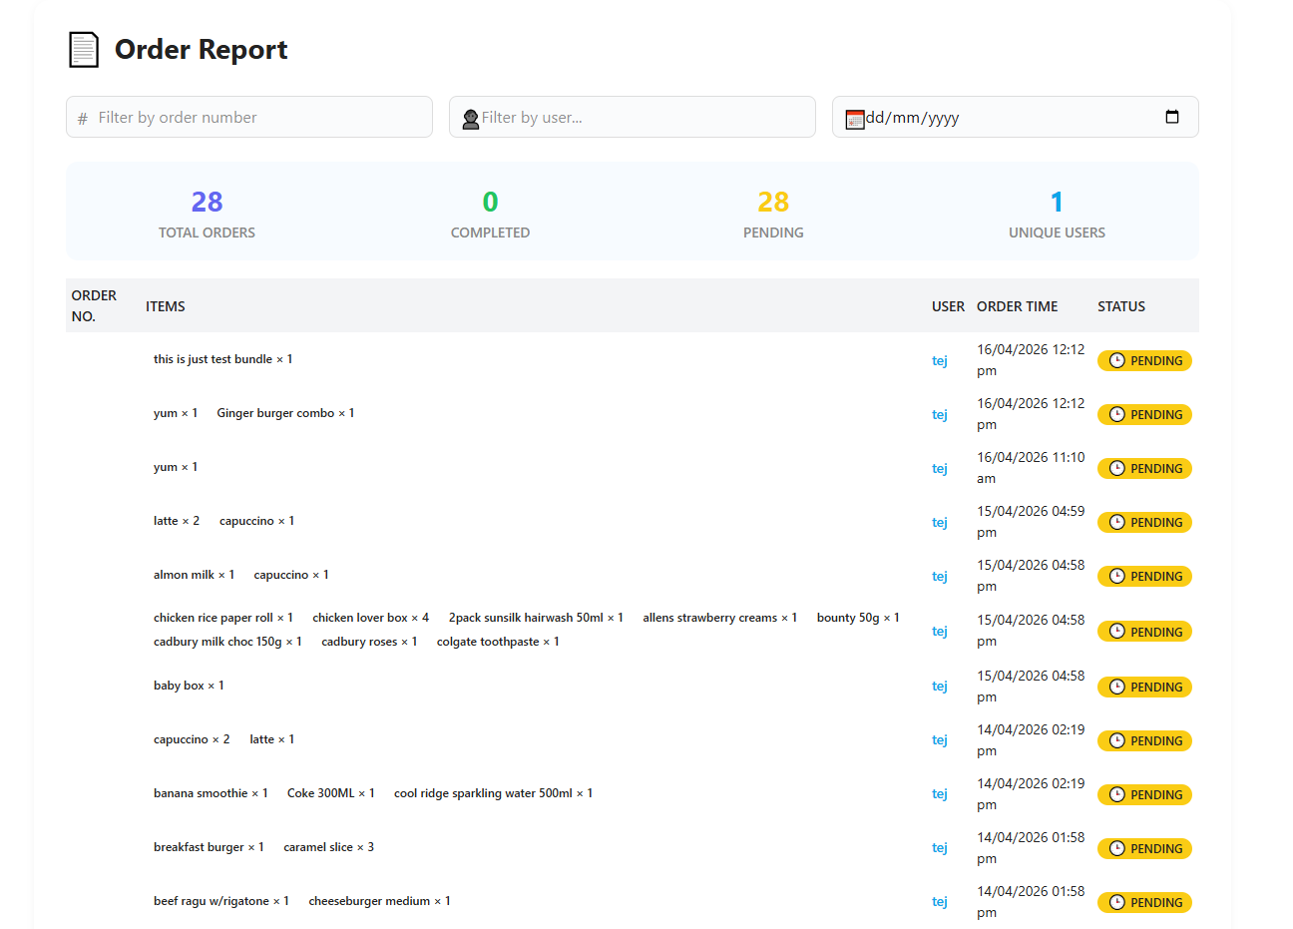
Task: Open user tej for 11:10 am yum order
Action: pos(940,468)
